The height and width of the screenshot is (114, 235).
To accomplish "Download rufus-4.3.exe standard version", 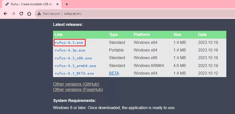I will [x=69, y=42].
